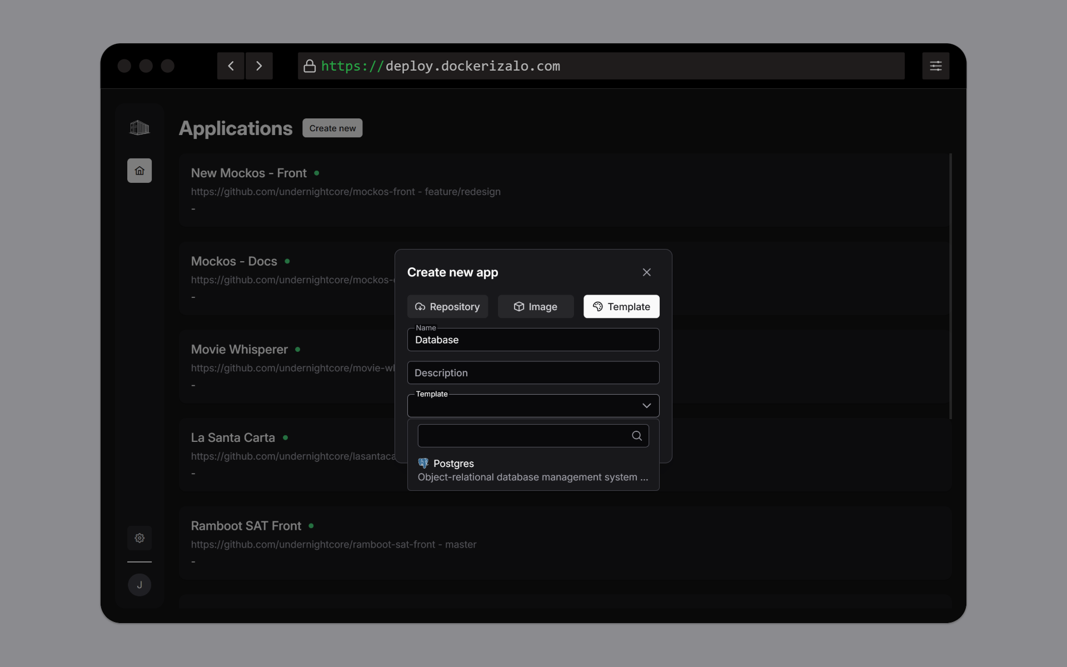1067x667 pixels.
Task: Click the lock icon in the address bar
Action: 310,66
